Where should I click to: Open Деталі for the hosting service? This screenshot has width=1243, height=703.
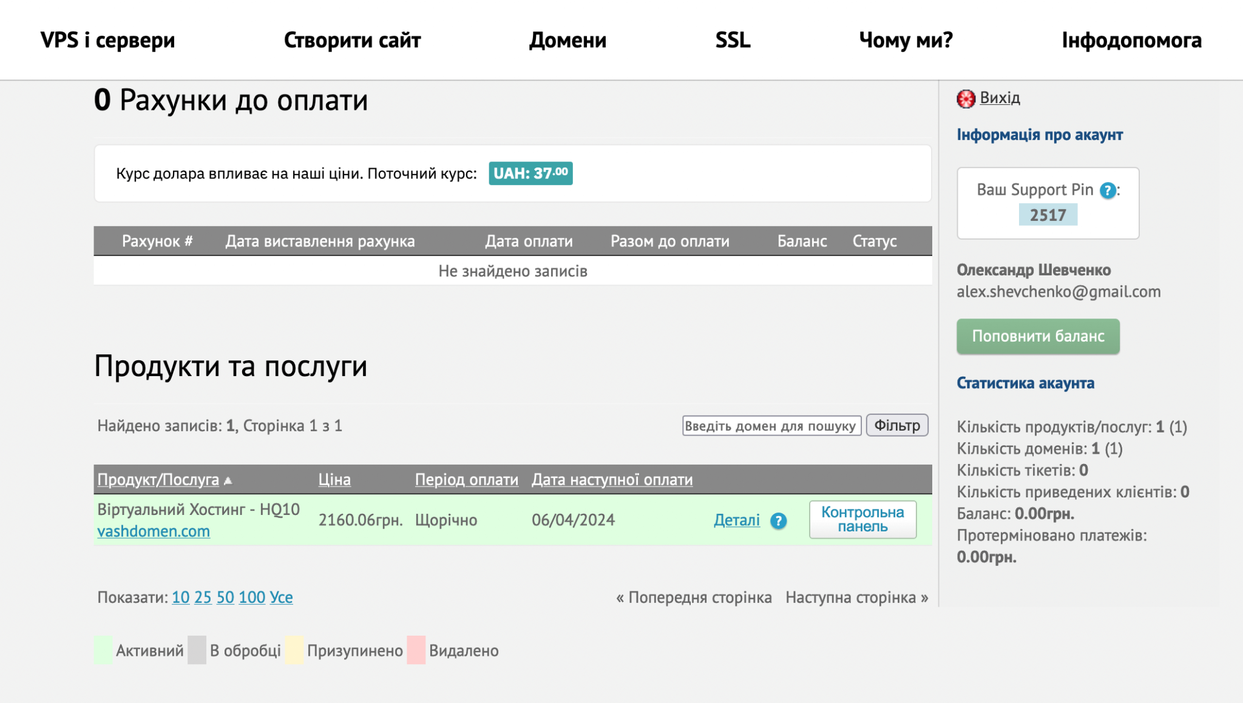[x=736, y=520]
